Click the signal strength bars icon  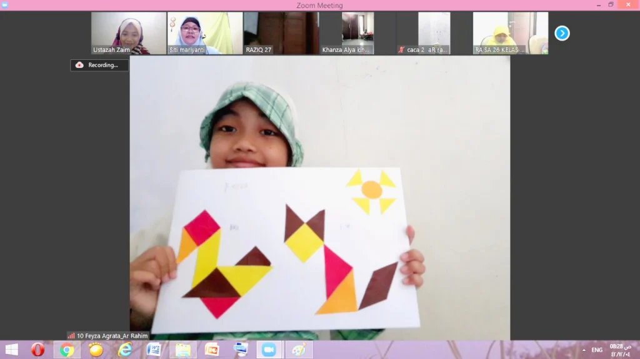71,336
